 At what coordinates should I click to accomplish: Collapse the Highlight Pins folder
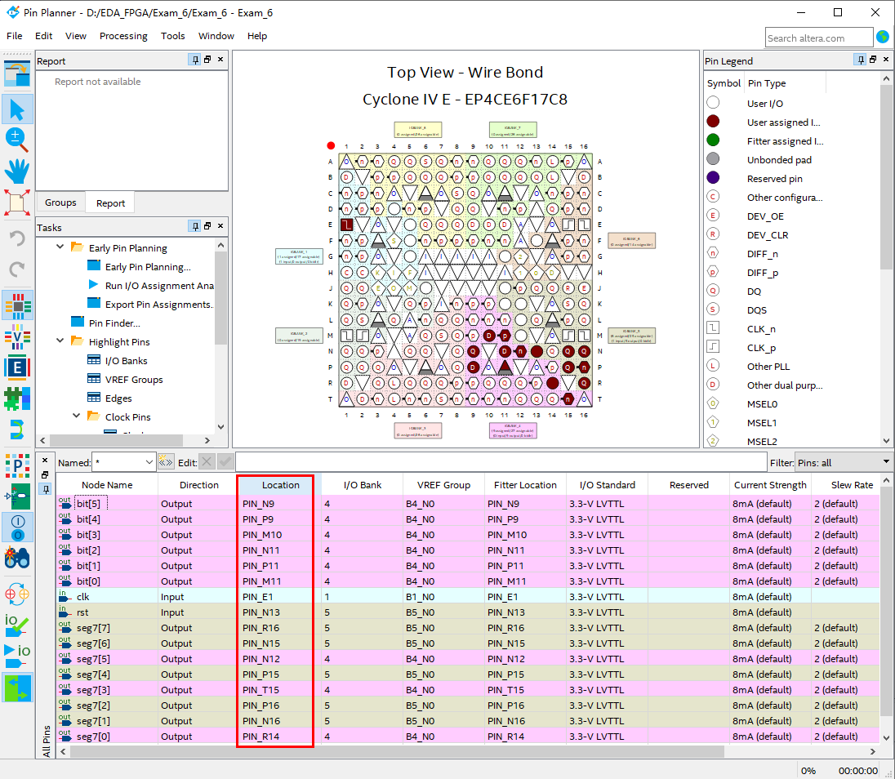pos(60,341)
